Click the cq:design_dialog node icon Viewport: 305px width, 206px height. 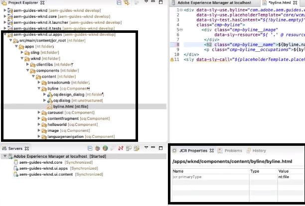point(50,95)
